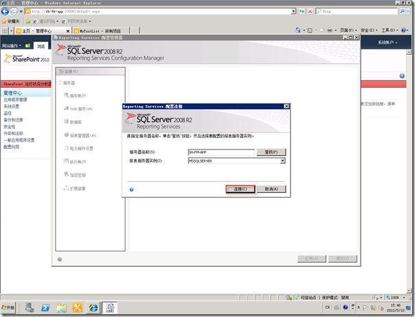This screenshot has height=317, width=415.
Task: Click the new tab button
Action: click(x=135, y=31)
